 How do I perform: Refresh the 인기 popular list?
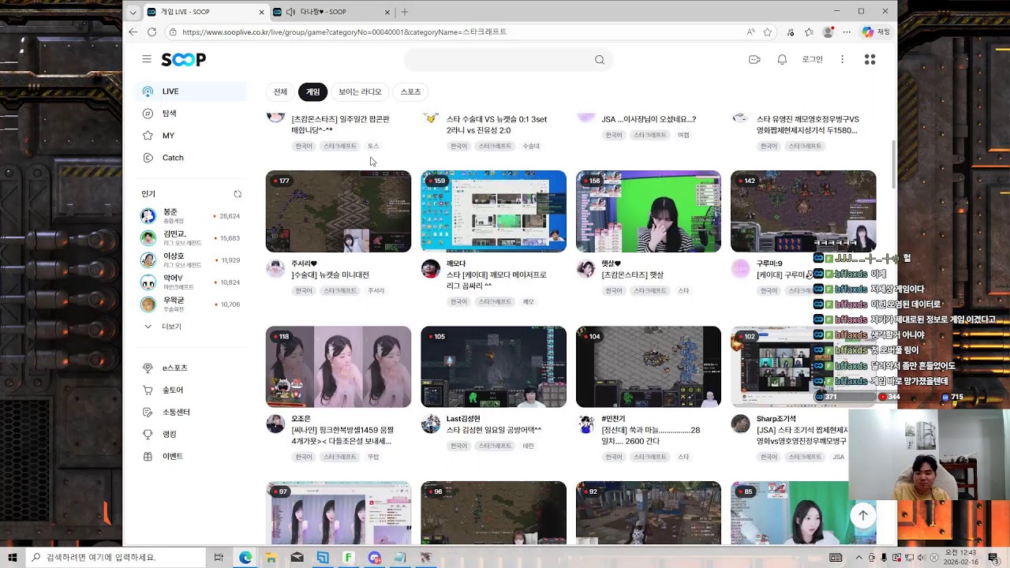click(x=238, y=194)
